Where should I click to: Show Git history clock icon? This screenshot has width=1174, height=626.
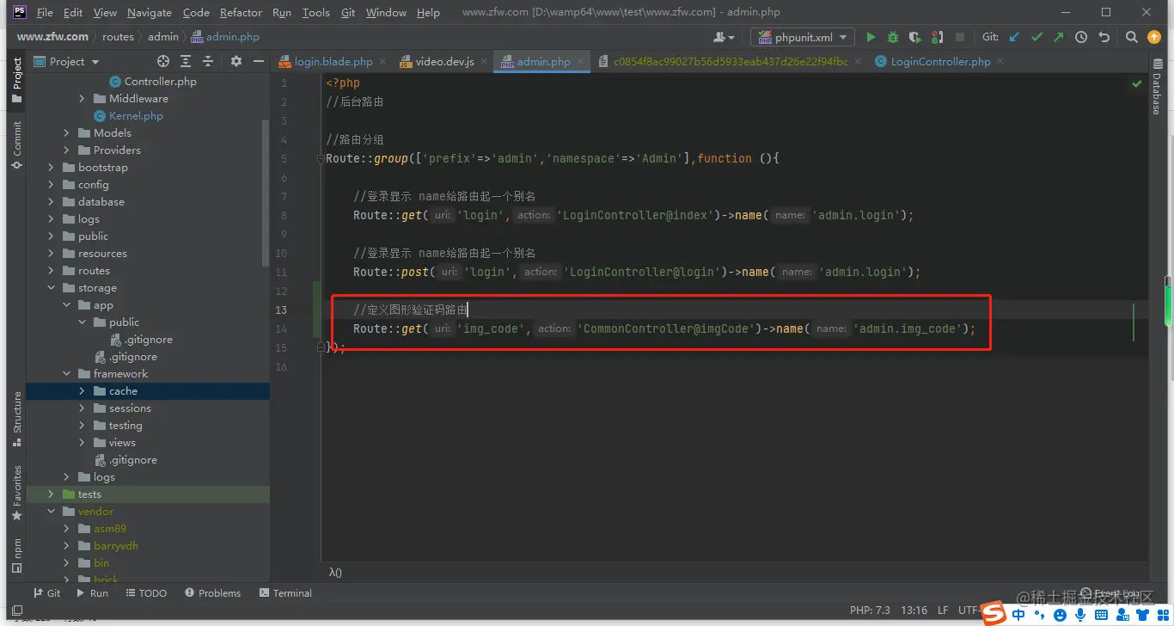pyautogui.click(x=1081, y=37)
